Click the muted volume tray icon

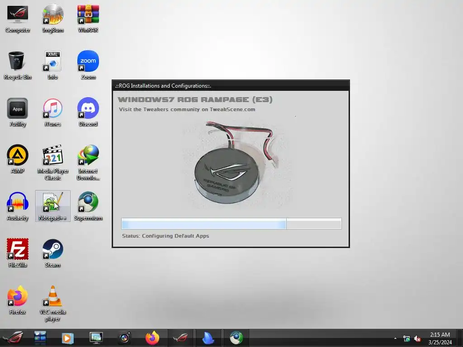pyautogui.click(x=417, y=339)
